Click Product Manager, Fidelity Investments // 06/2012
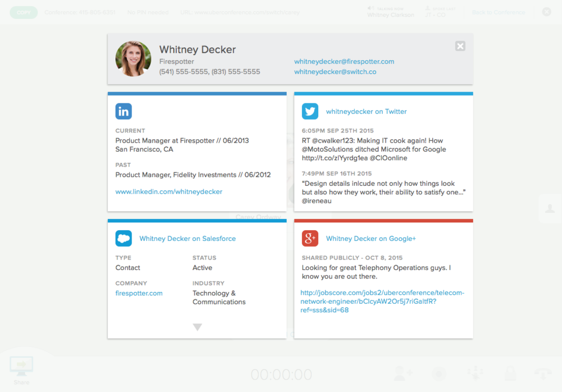The height and width of the screenshot is (392, 562). click(x=193, y=175)
